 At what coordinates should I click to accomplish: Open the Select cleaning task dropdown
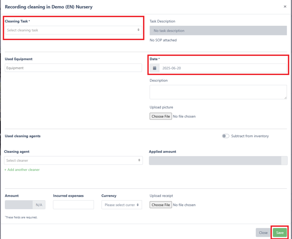73,30
